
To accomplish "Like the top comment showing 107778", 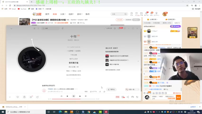I will (93, 92).
